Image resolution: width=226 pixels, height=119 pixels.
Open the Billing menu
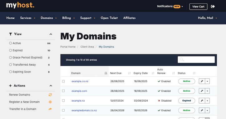68,18
